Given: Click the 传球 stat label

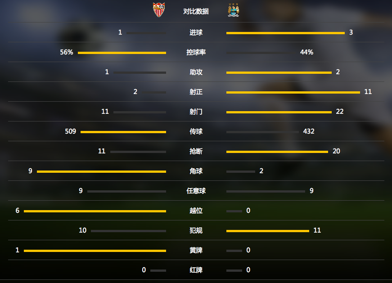Looking at the screenshot, I should tap(196, 131).
